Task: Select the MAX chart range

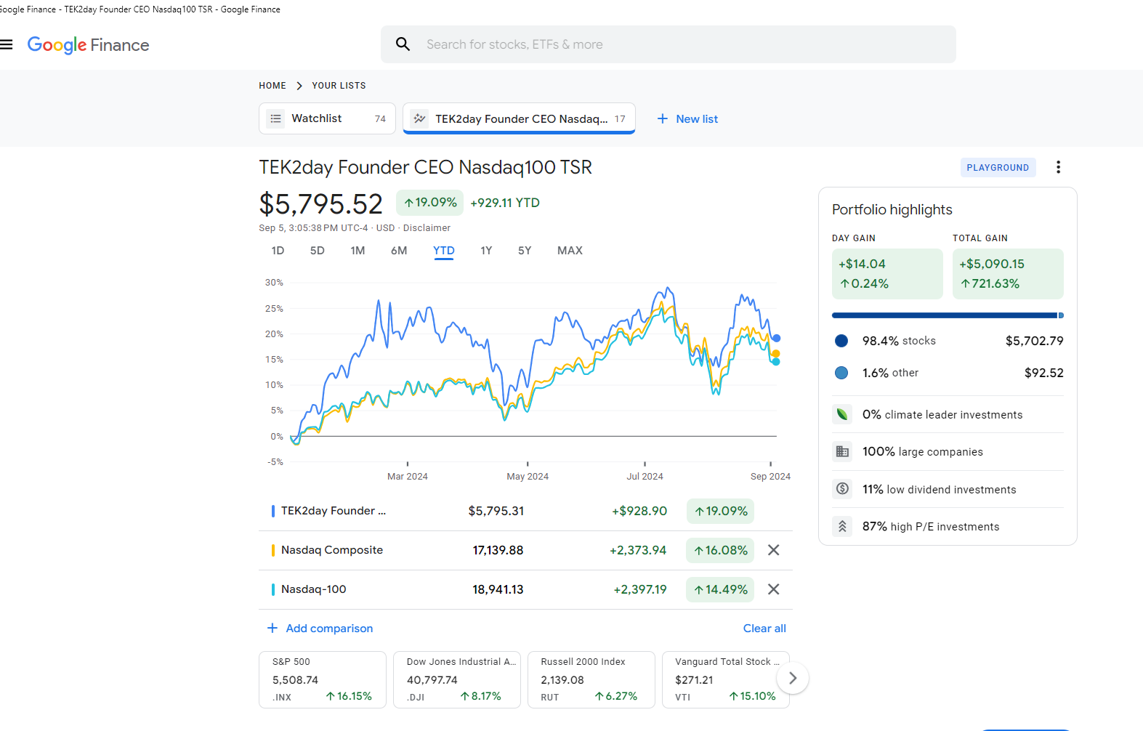Action: [x=570, y=251]
